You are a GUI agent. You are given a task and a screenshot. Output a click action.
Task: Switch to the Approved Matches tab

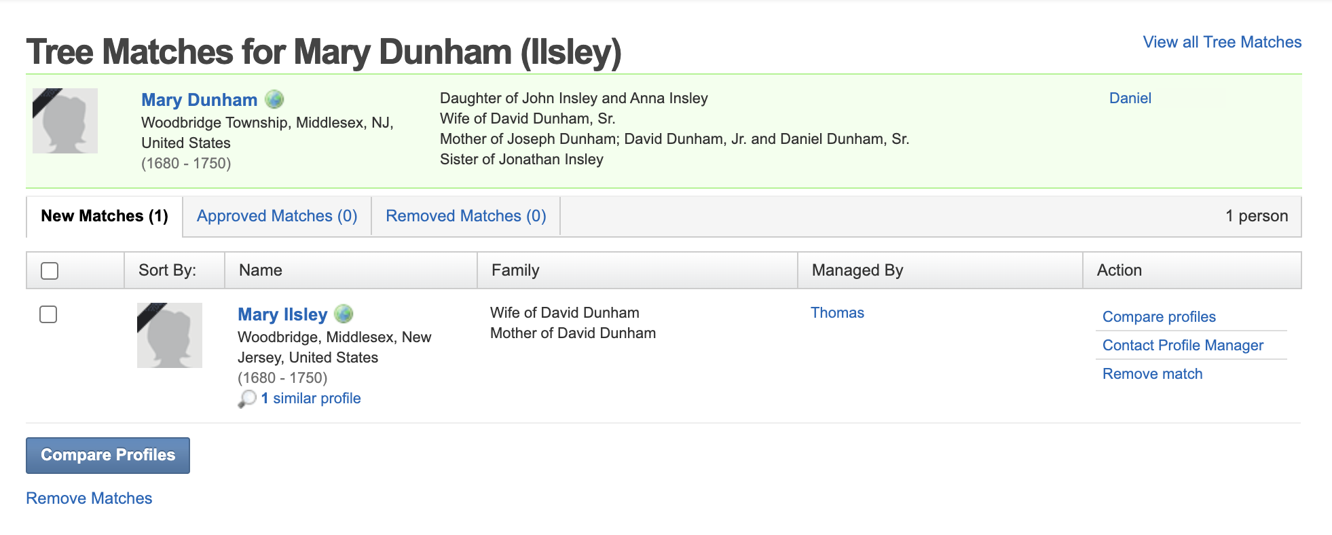pos(277,216)
